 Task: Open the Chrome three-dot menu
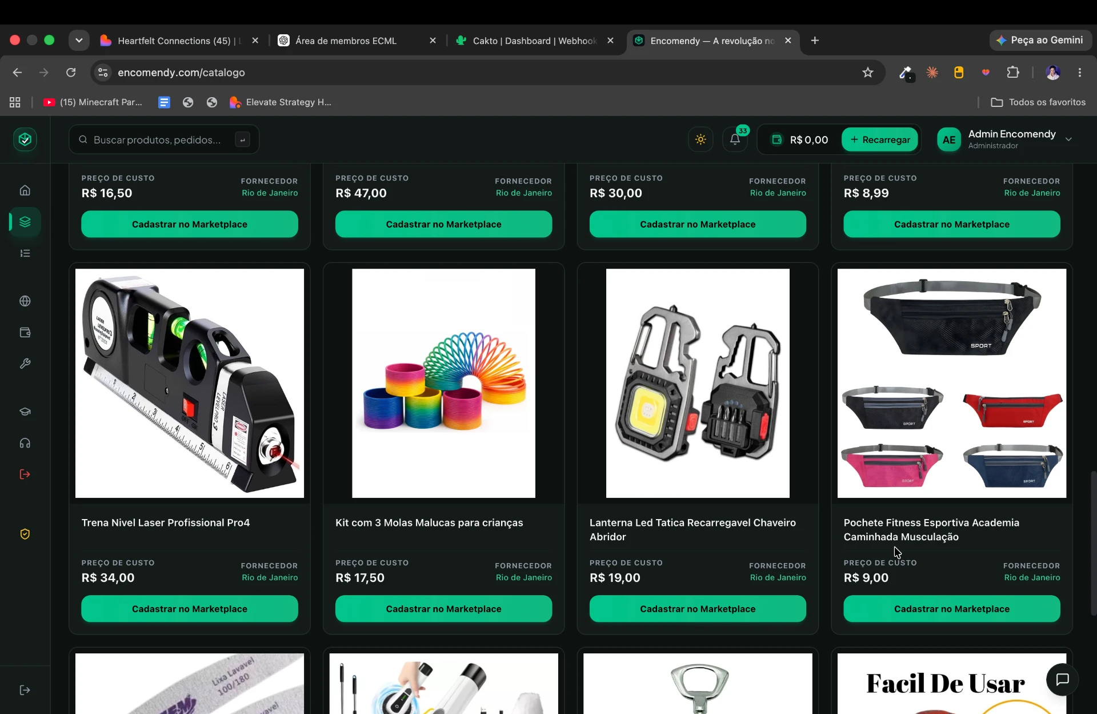point(1079,73)
